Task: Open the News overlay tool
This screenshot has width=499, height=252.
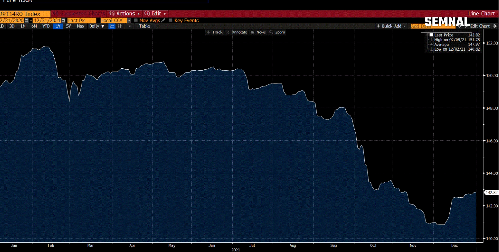Action: coord(258,32)
